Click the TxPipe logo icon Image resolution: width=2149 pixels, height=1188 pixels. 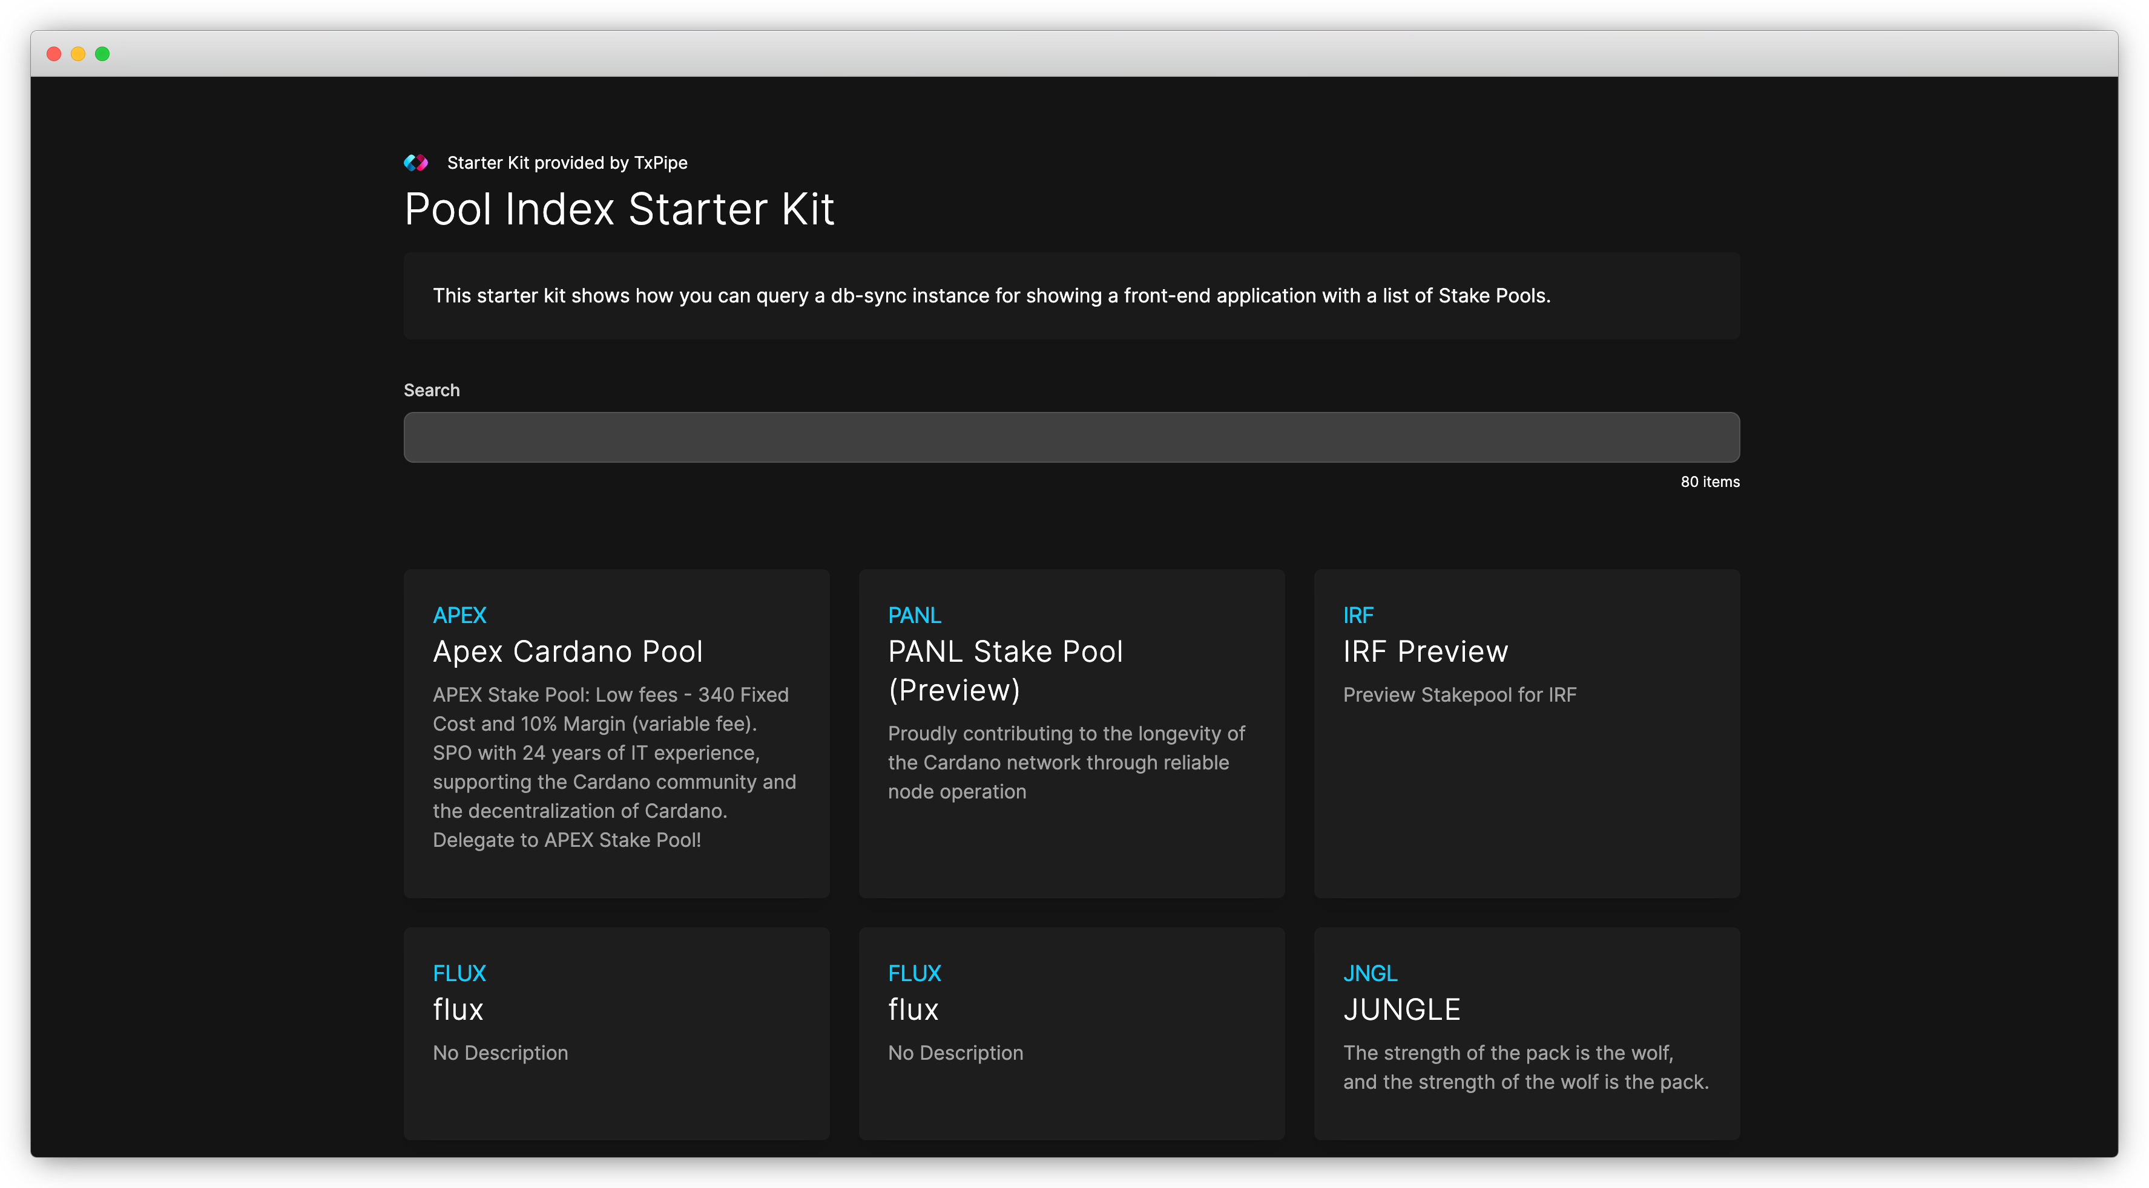pos(415,163)
